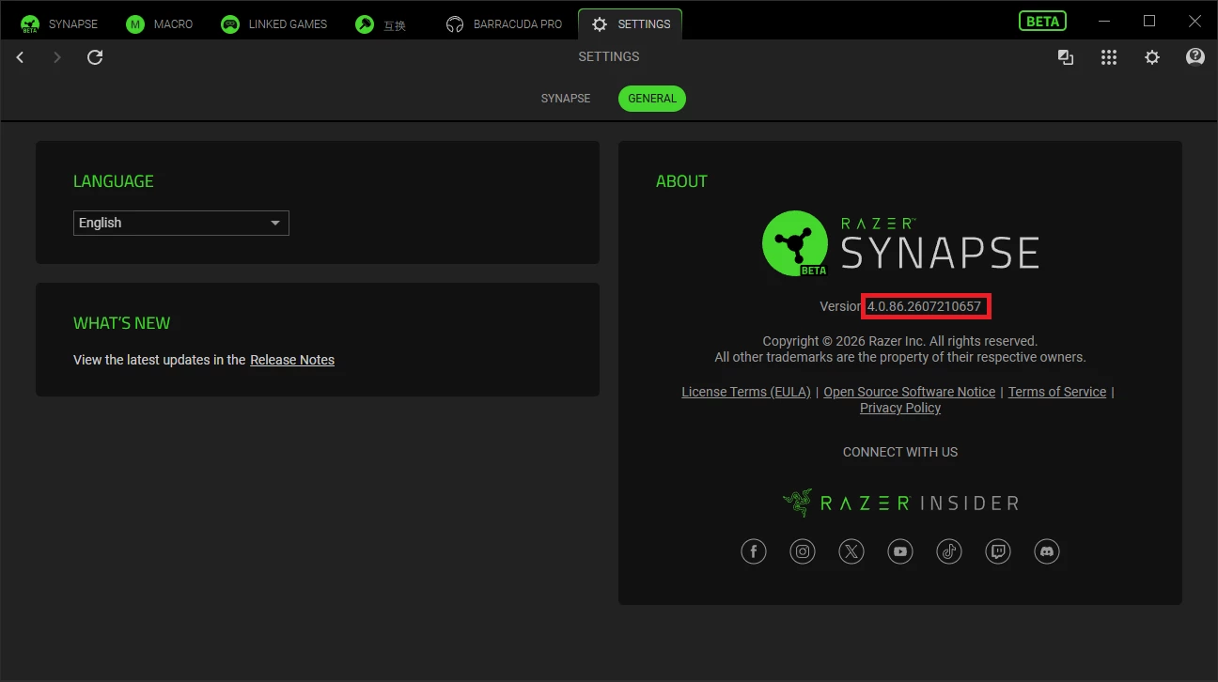Open help via the question mark icon

1195,57
